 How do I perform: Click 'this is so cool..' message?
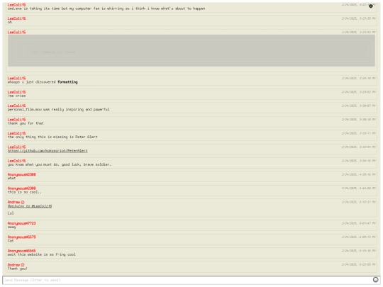point(24,192)
